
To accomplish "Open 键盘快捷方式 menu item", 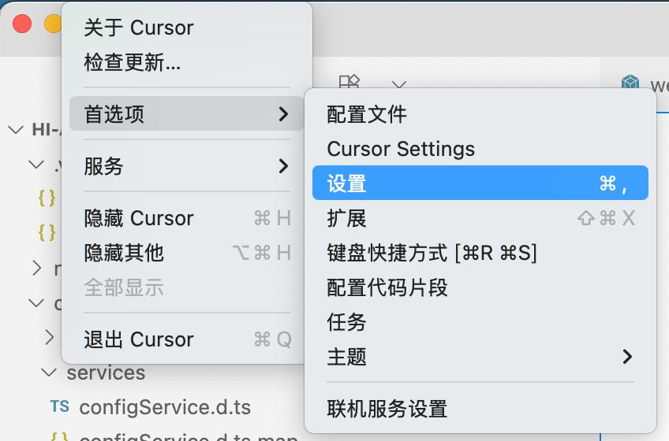I will pyautogui.click(x=432, y=253).
